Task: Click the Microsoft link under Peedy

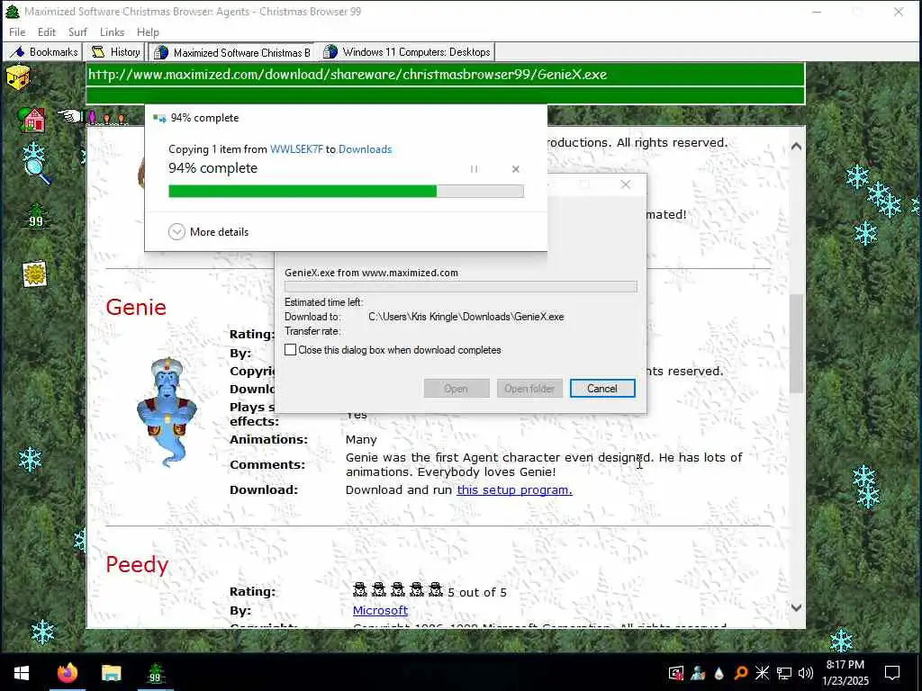Action: 380,610
